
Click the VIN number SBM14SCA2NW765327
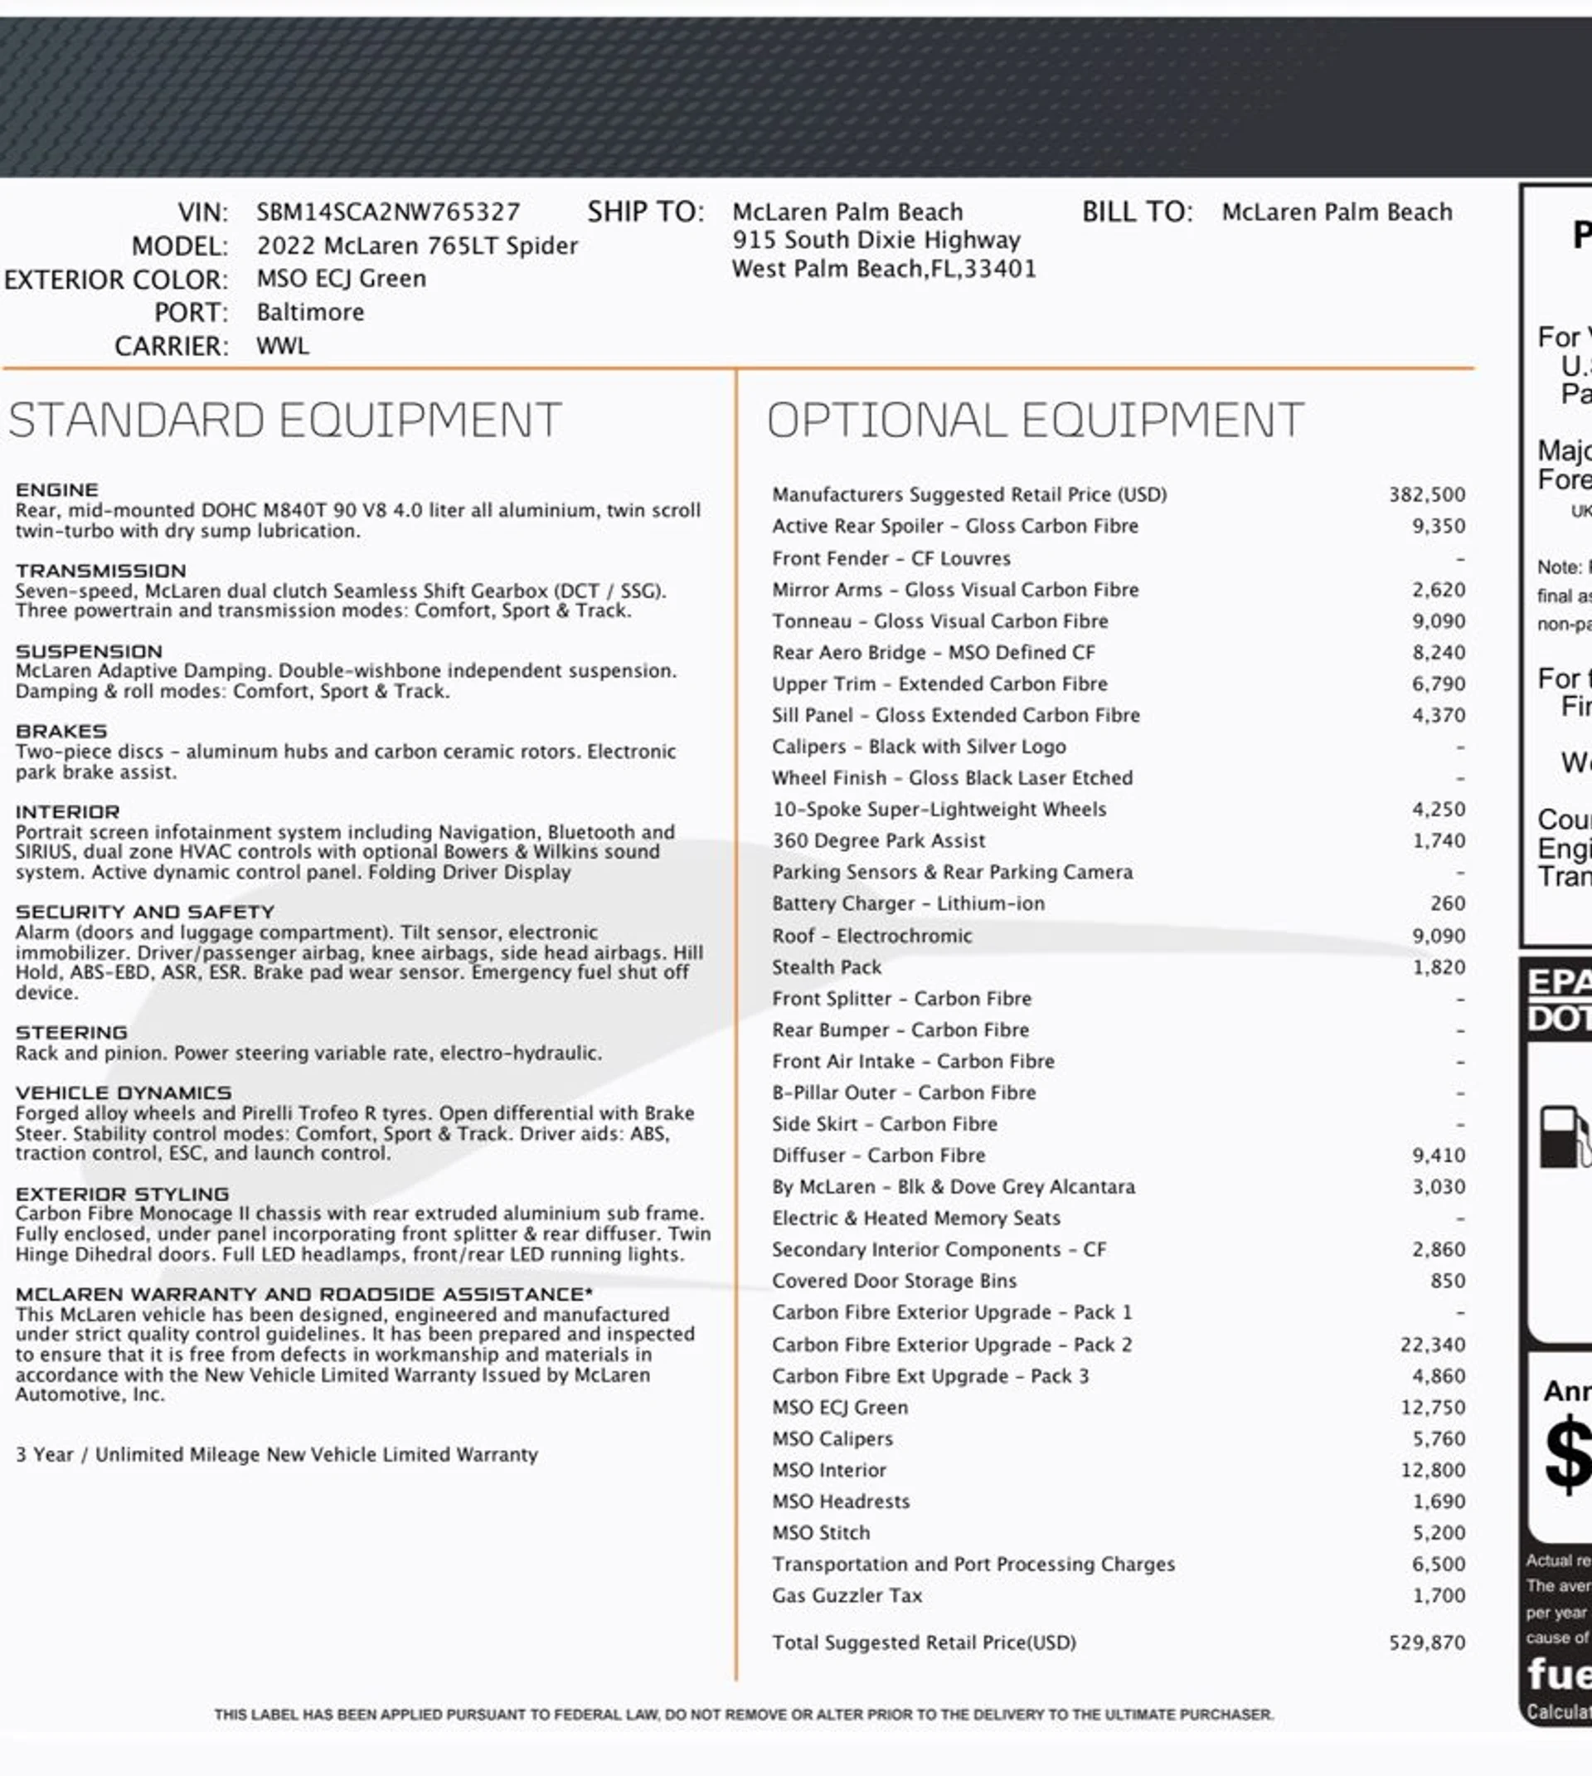tap(387, 212)
